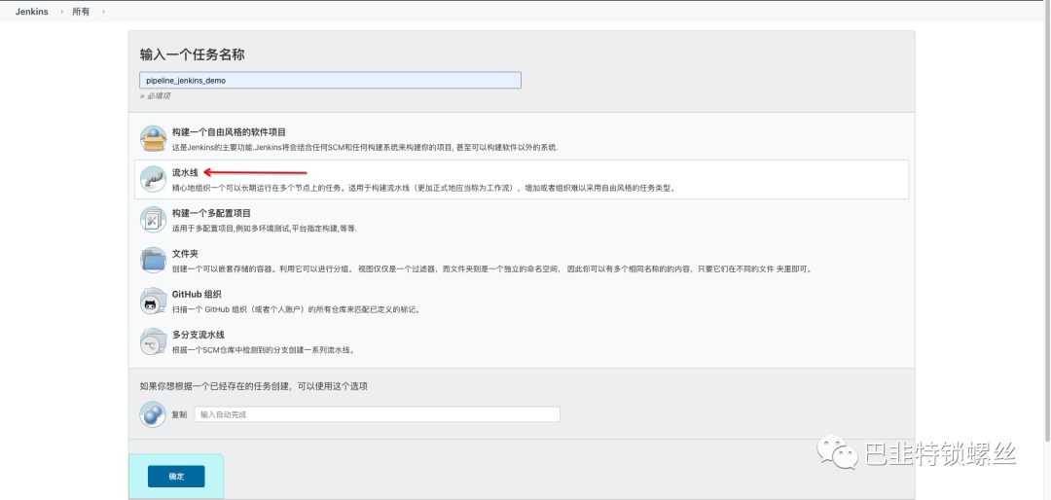The image size is (1051, 500).
Task: Click the GitHub 组织 octocat icon
Action: coord(153,301)
